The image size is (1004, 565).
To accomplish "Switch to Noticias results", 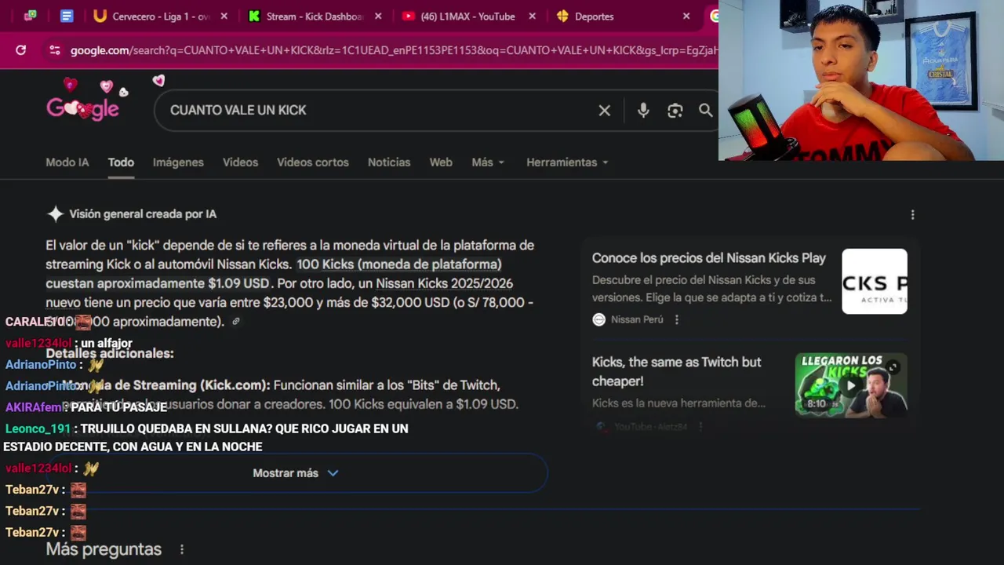I will [389, 162].
